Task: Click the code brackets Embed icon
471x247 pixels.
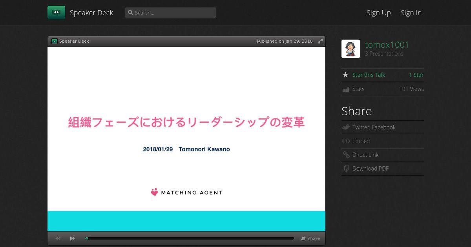Action: click(x=346, y=141)
